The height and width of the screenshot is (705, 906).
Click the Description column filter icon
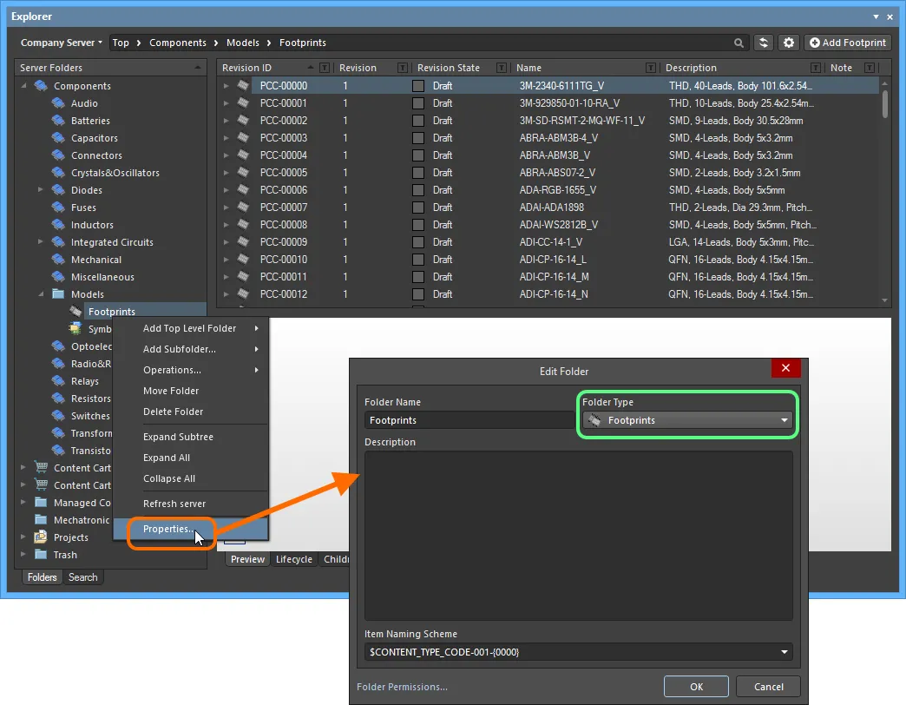815,68
